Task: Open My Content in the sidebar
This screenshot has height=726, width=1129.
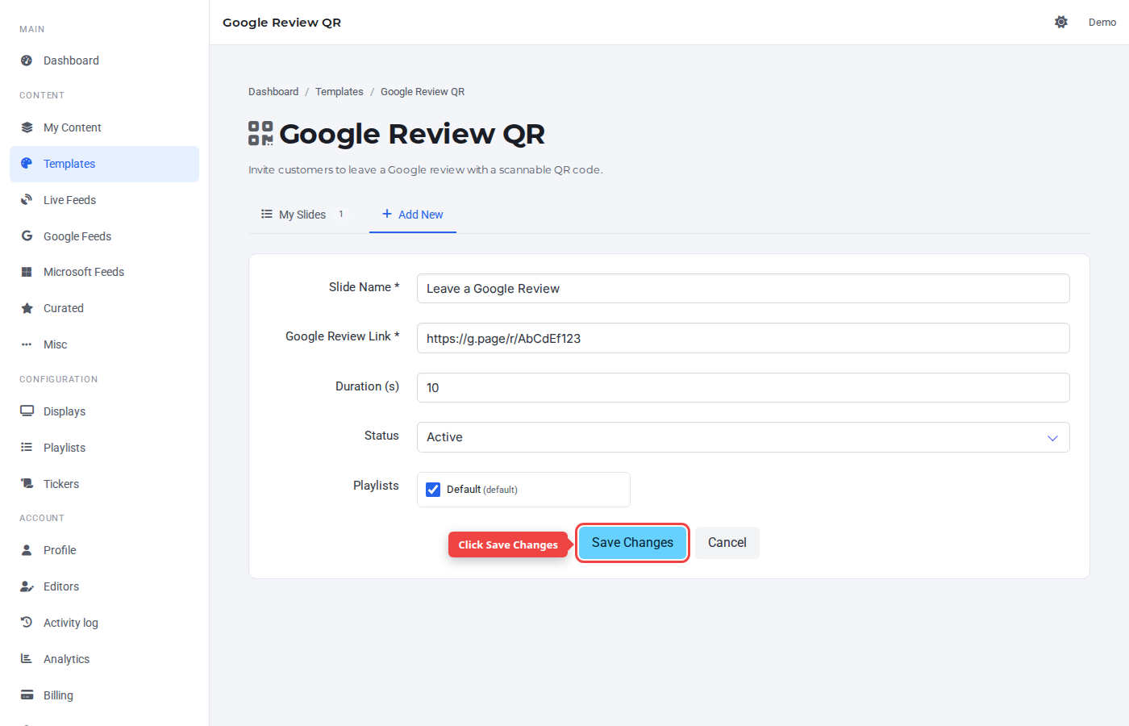Action: pyautogui.click(x=104, y=127)
